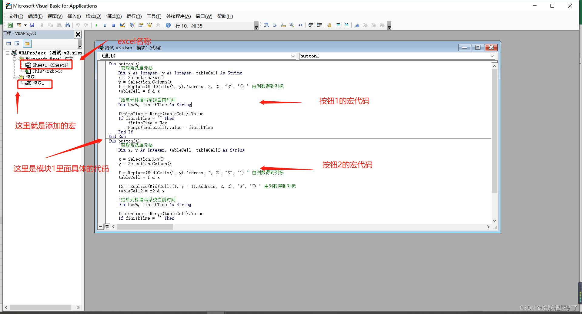Click the Uncomment Block icon
Viewport: 582px width, 314px height.
click(x=346, y=25)
